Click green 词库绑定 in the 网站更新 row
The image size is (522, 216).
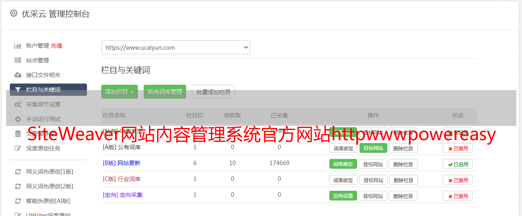coord(343,164)
